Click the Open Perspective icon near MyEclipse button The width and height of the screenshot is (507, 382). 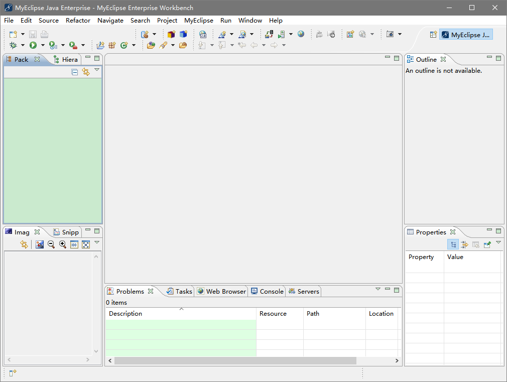(433, 35)
